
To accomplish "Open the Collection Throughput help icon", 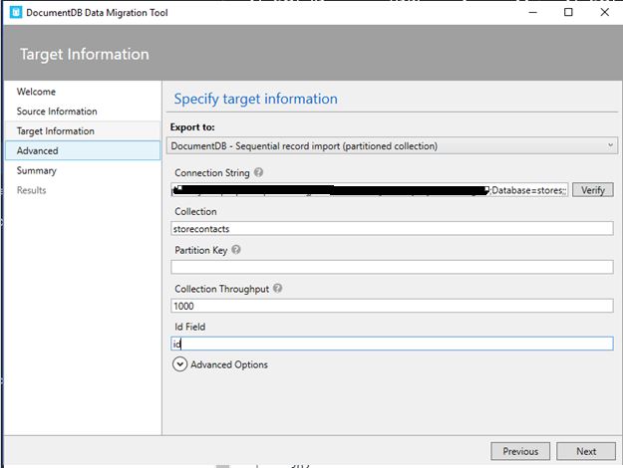I will point(278,288).
